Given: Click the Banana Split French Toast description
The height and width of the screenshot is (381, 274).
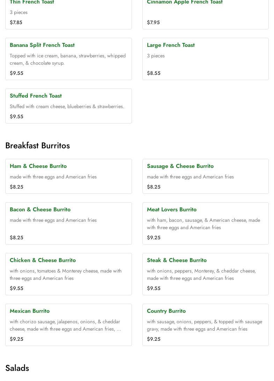Looking at the screenshot, I should click(67, 59).
